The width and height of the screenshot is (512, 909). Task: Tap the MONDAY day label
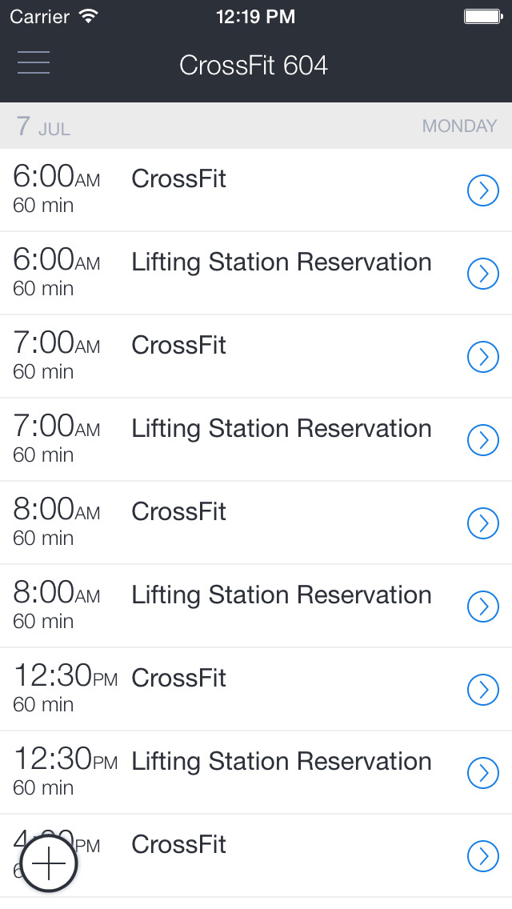pyautogui.click(x=459, y=126)
